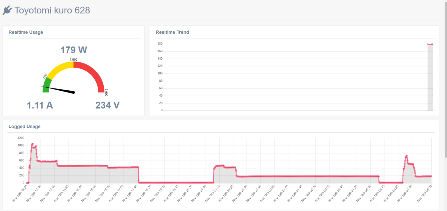Click the peak near Nov 16th 07:05 in Logged Usage
The width and height of the screenshot is (447, 211).
(407, 156)
